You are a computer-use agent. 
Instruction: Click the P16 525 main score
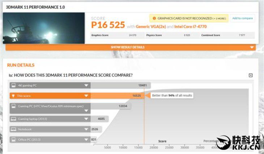(108, 25)
